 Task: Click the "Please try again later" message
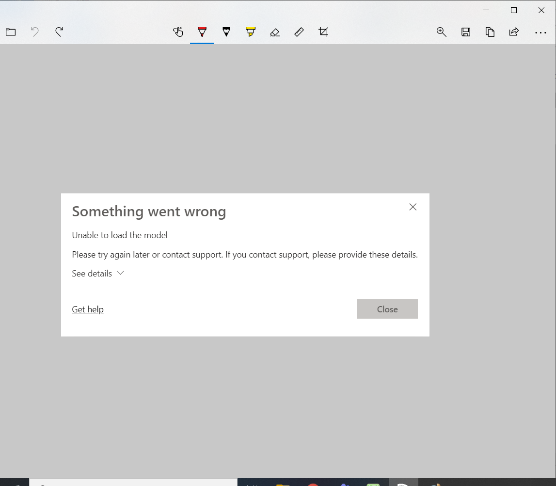(245, 255)
